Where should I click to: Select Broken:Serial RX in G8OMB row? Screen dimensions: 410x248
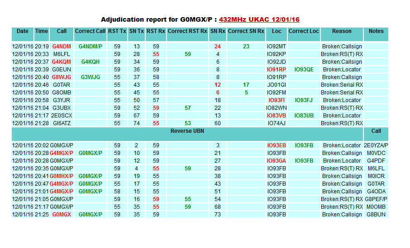click(x=342, y=93)
